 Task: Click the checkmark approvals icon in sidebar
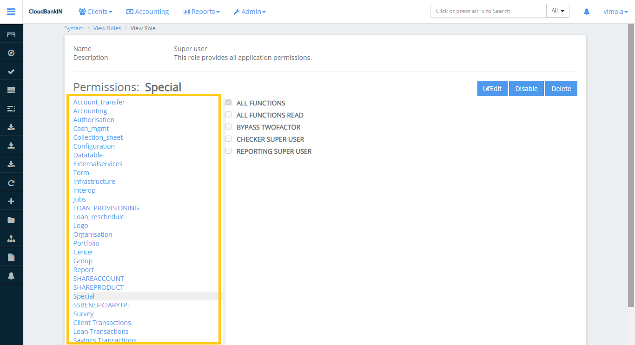[11, 71]
